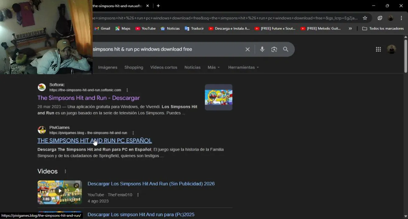This screenshot has width=408, height=219.
Task: Open the Traducir bookmark
Action: coord(194,28)
